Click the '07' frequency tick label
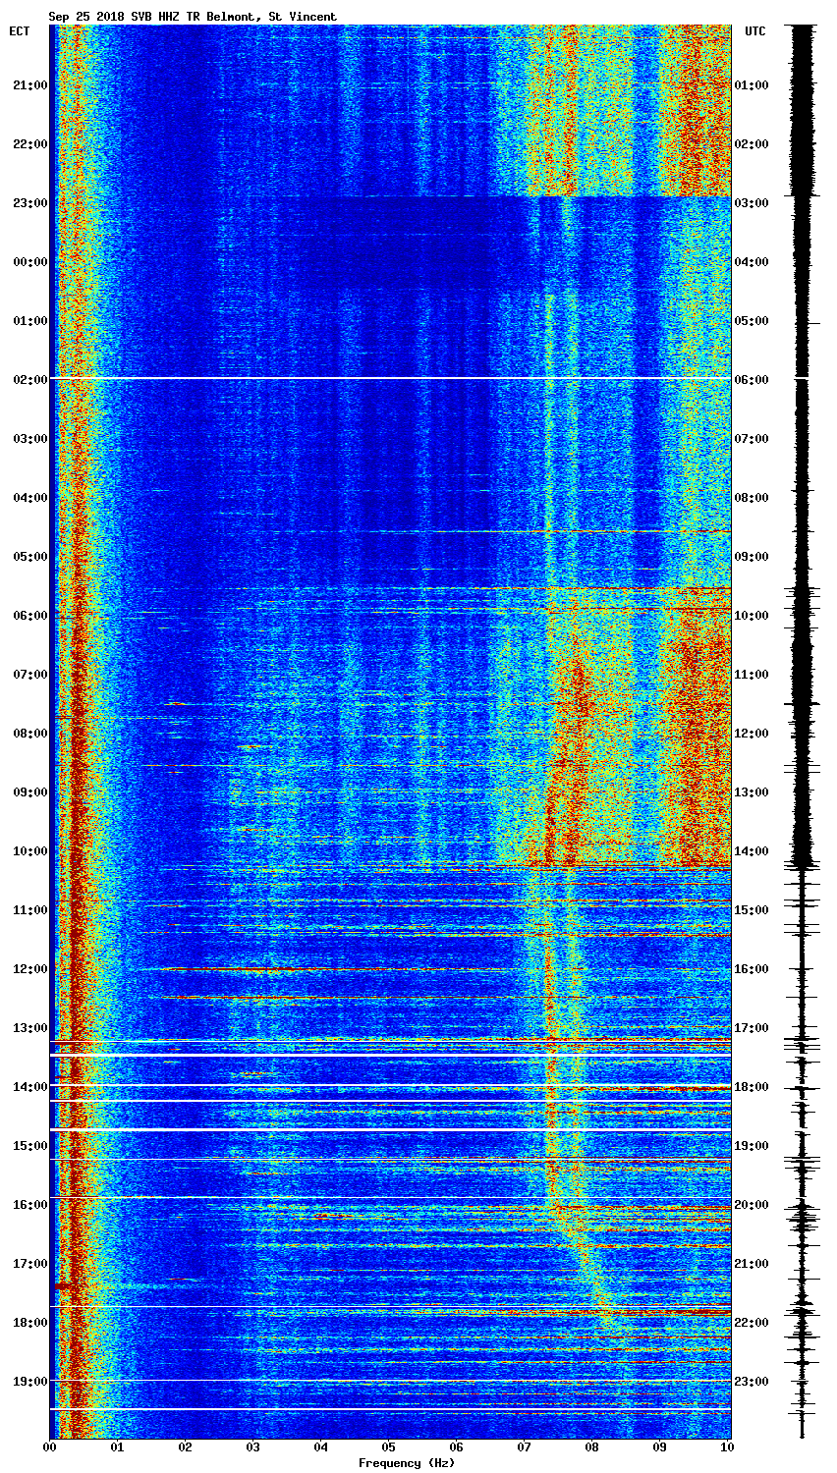The height and width of the screenshot is (1473, 837). pos(525,1447)
